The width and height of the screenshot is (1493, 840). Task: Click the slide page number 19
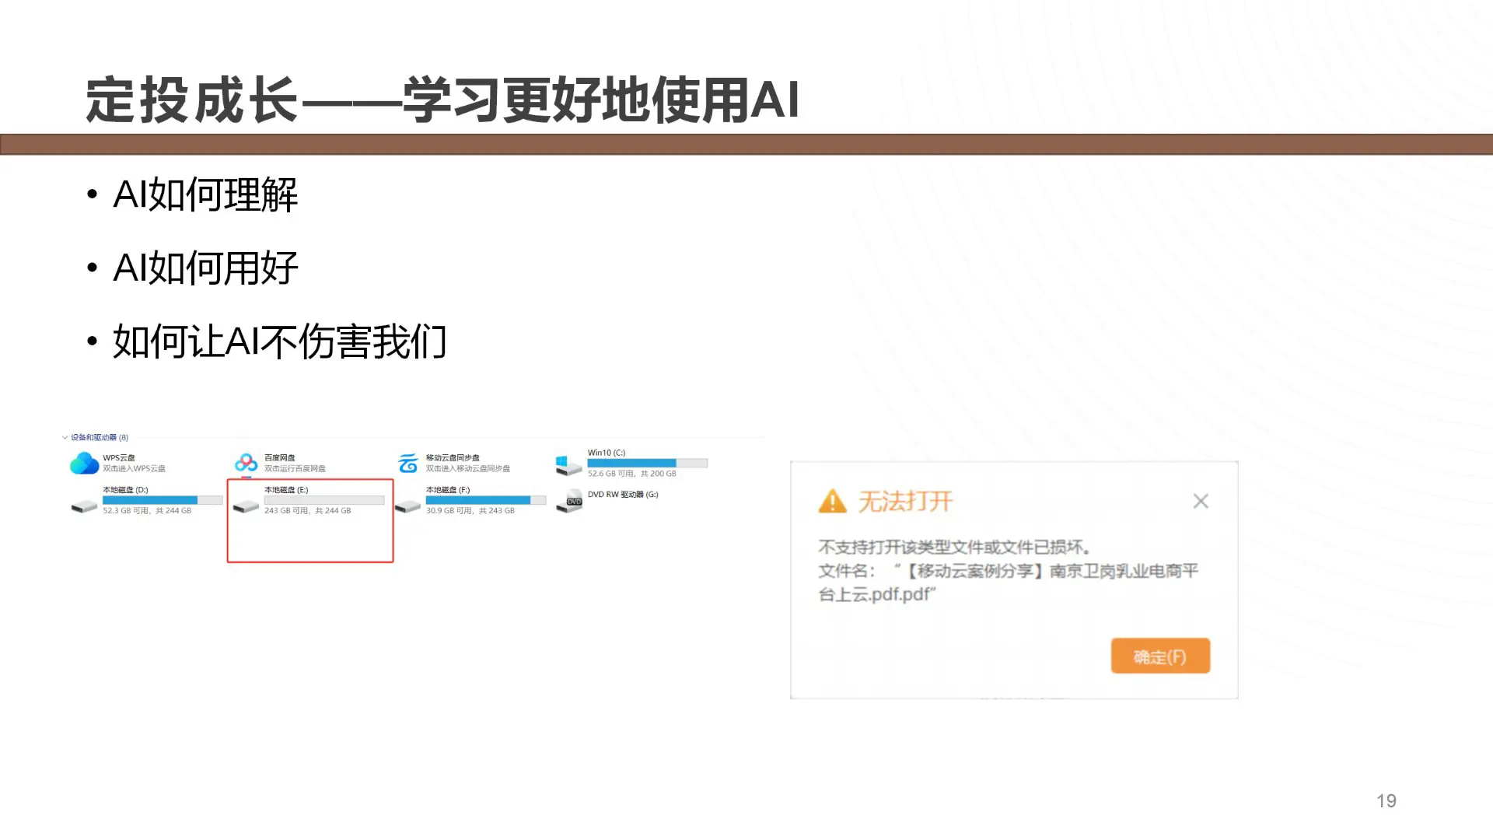pos(1386,801)
